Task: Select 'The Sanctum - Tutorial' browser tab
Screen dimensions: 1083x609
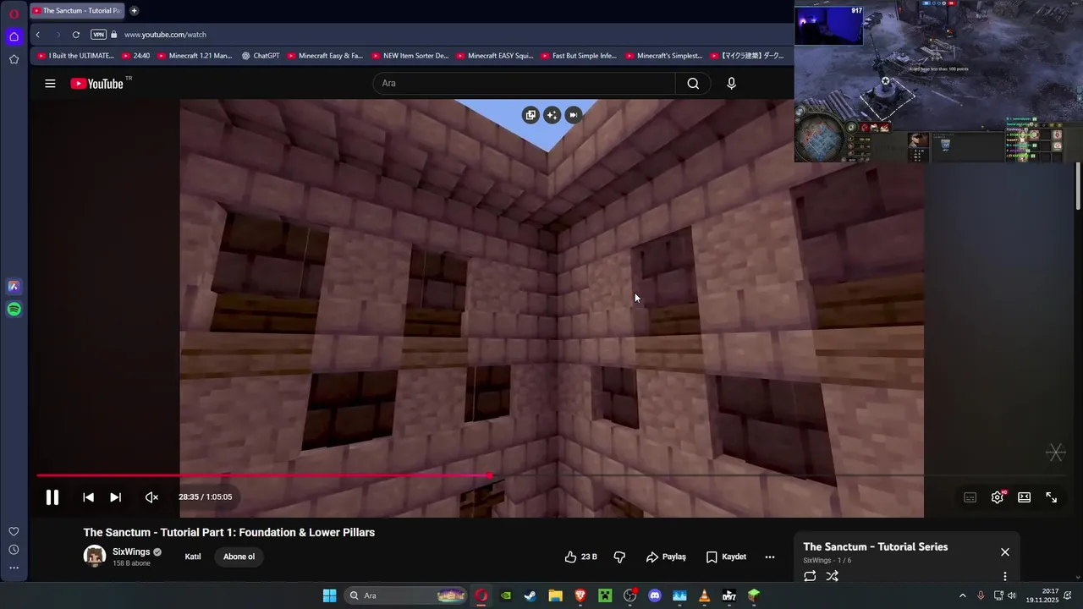Action: (x=77, y=11)
